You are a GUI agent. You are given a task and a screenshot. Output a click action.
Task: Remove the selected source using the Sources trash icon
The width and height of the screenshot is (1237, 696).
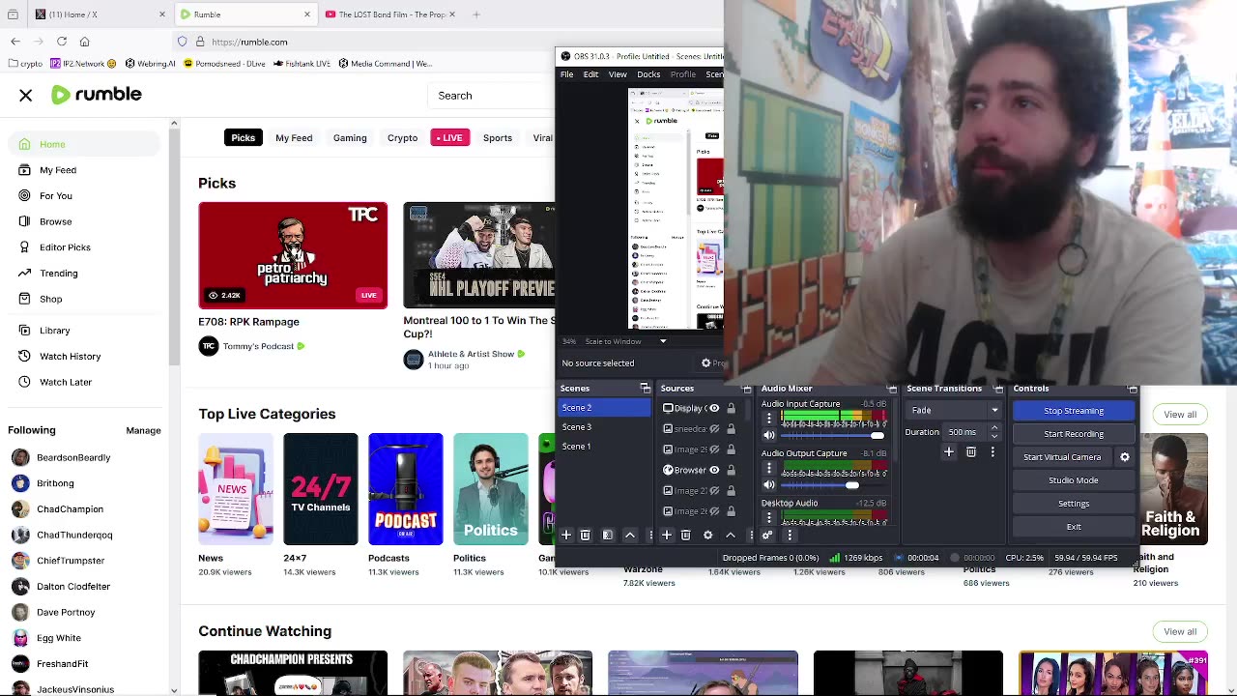pos(685,535)
